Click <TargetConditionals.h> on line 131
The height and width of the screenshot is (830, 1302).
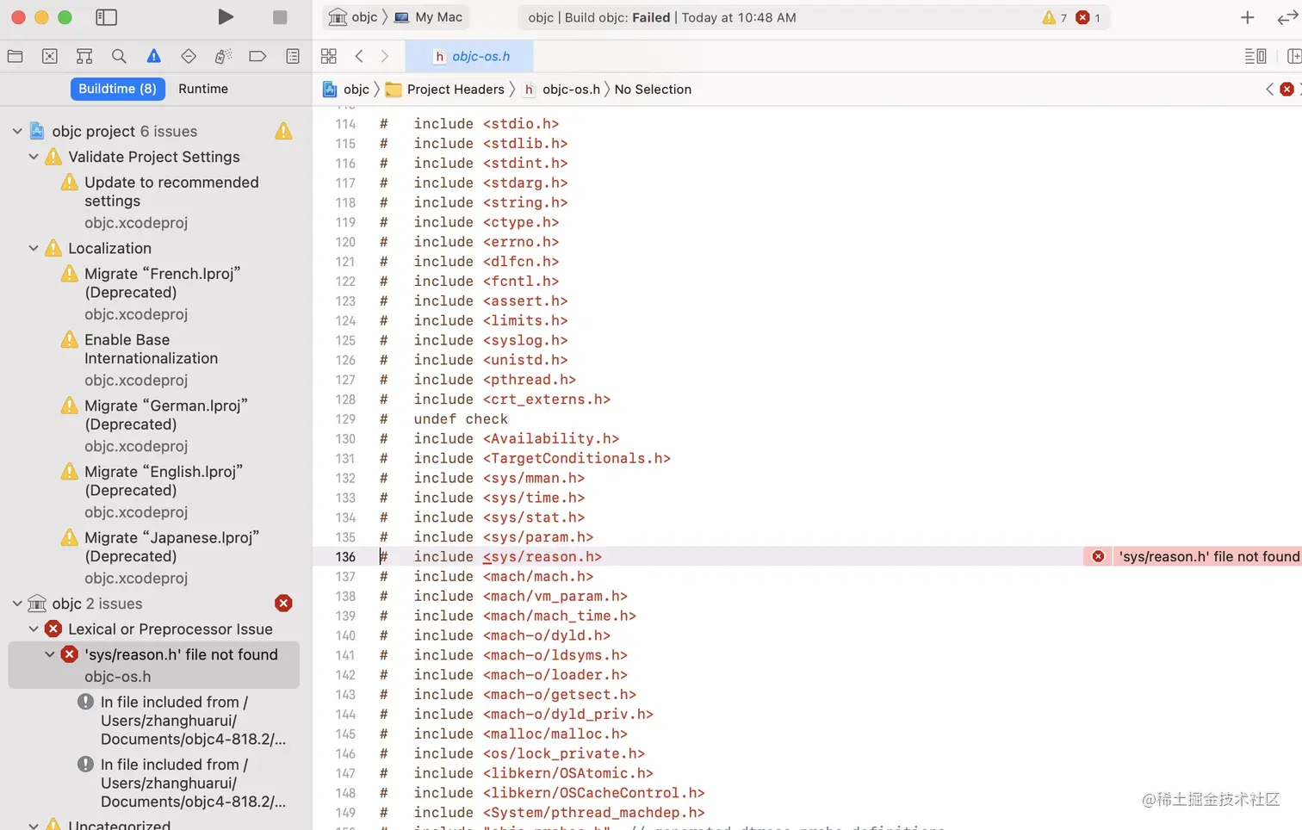pos(577,459)
